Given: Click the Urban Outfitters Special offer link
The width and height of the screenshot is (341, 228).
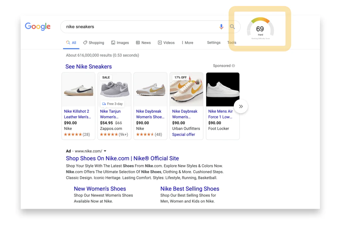Looking at the screenshot, I should (x=184, y=134).
